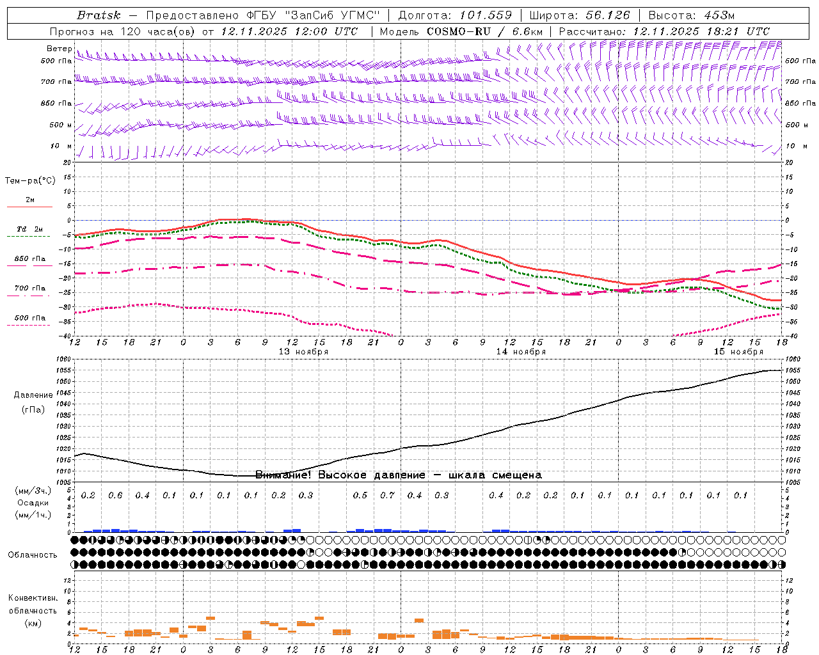Click the longitude value "Долгота: 101.559"

click(455, 15)
